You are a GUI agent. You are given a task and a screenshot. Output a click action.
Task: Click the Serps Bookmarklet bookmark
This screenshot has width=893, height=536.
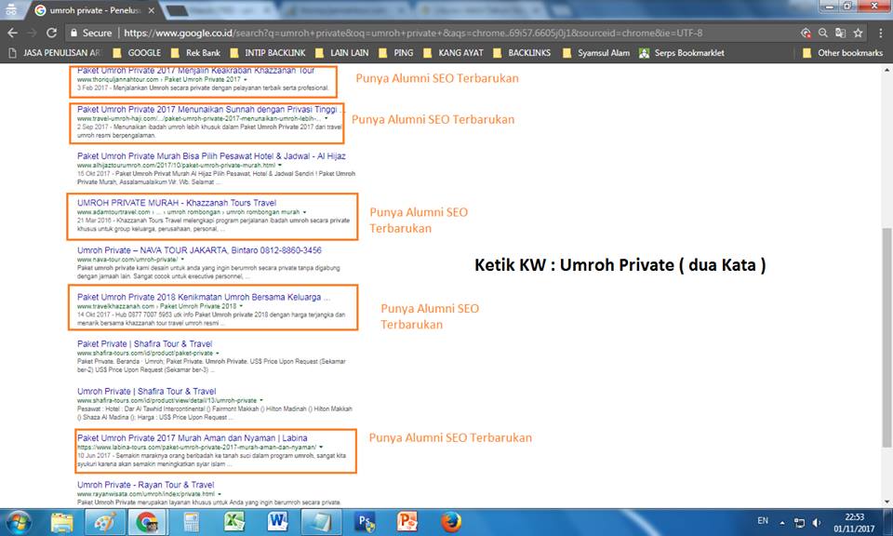(x=682, y=53)
